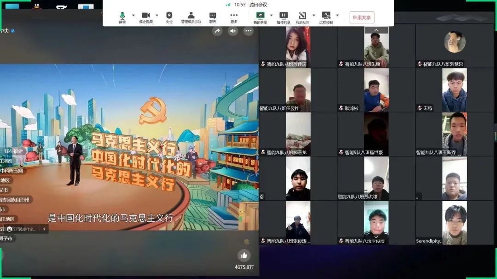Image resolution: width=497 pixels, height=279 pixels.
Task: Page down participant videos with the bottom chevron
Action: [376, 237]
